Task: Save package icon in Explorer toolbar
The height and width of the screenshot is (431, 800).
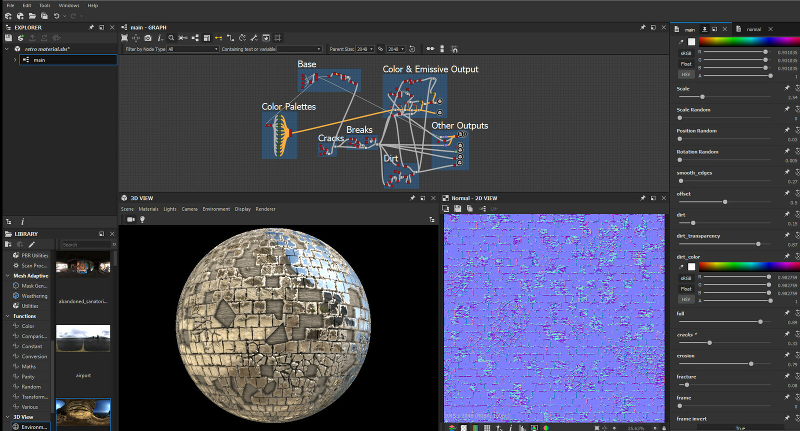Action: pyautogui.click(x=8, y=38)
